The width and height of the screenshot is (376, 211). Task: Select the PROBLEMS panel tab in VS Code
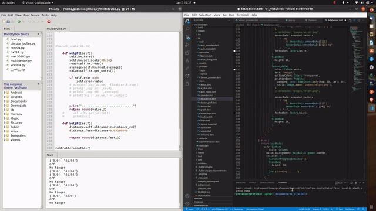(241, 183)
